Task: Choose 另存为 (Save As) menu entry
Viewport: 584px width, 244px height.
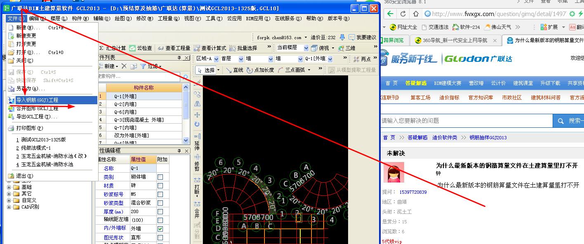Action: (x=52, y=89)
